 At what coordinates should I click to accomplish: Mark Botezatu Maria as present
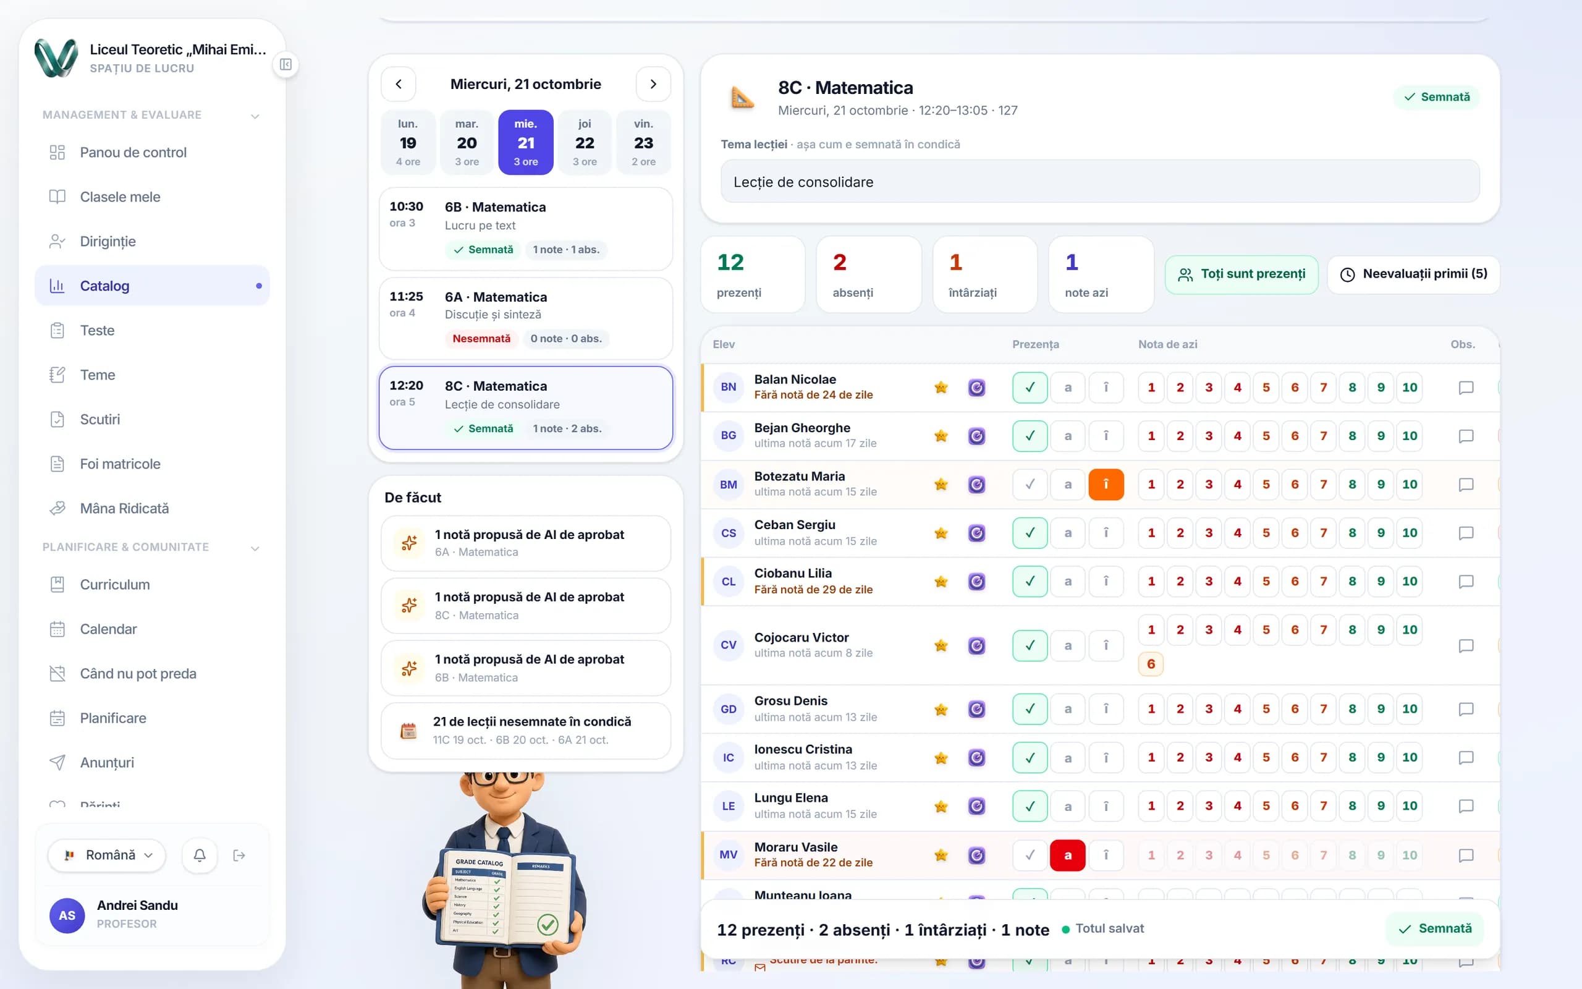pos(1030,484)
